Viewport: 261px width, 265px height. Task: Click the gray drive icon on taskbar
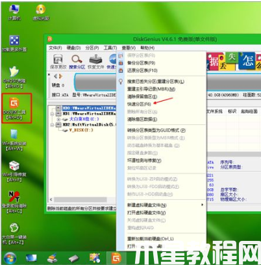73,258
